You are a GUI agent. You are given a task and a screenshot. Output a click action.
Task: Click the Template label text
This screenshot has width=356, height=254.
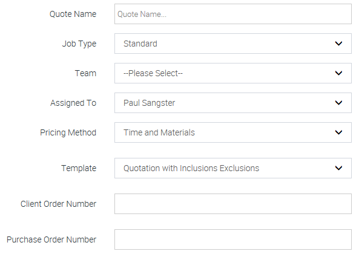tap(79, 168)
